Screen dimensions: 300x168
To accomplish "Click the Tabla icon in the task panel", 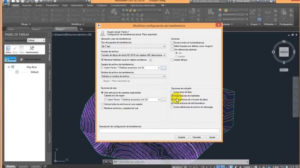I will (x=22, y=48).
